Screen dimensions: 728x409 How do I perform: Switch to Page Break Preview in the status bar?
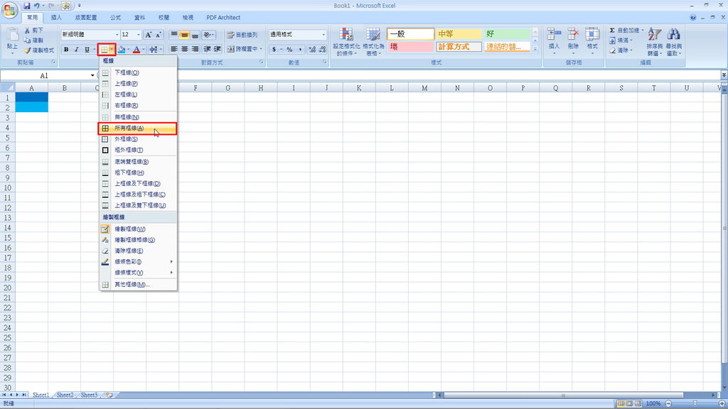tap(638, 403)
